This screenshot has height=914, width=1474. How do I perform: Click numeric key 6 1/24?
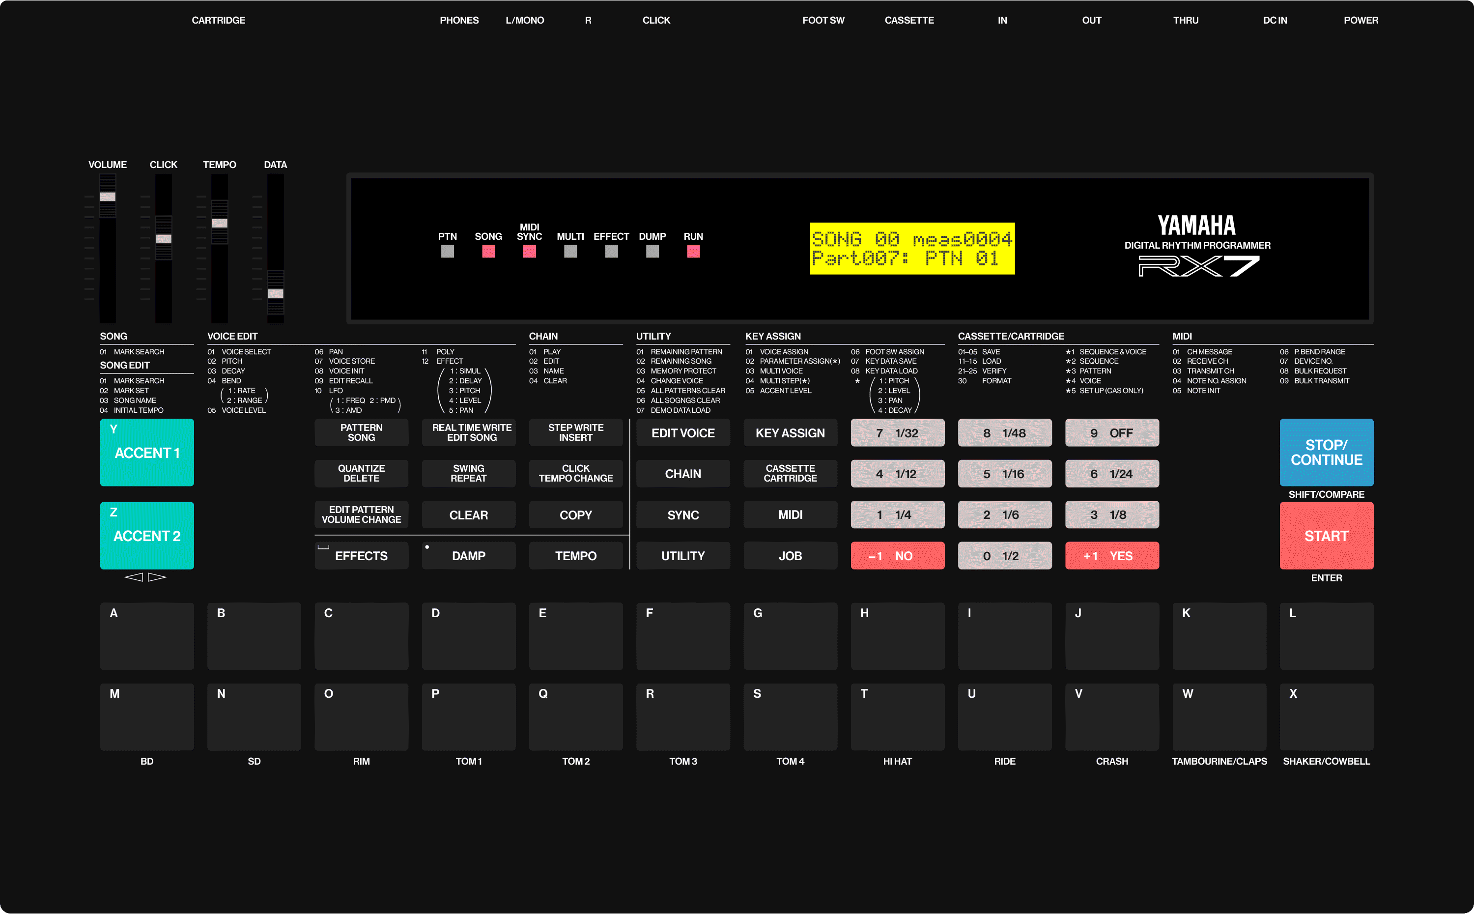(x=1112, y=473)
